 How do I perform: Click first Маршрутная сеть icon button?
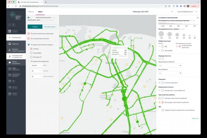160,59
